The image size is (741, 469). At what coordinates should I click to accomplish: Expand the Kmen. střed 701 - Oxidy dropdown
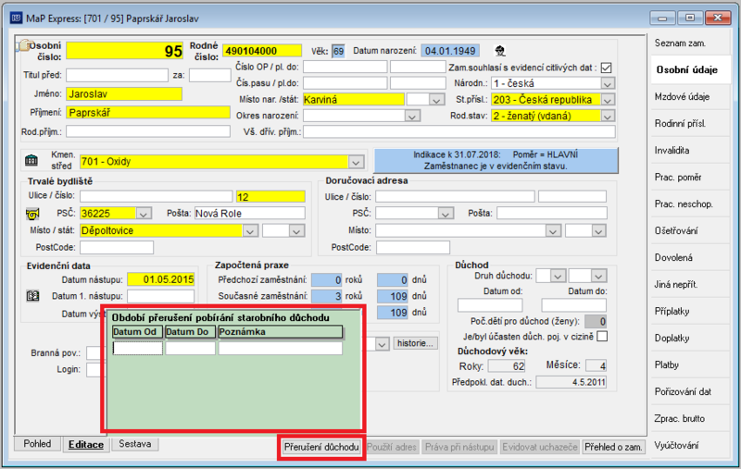[x=356, y=162]
